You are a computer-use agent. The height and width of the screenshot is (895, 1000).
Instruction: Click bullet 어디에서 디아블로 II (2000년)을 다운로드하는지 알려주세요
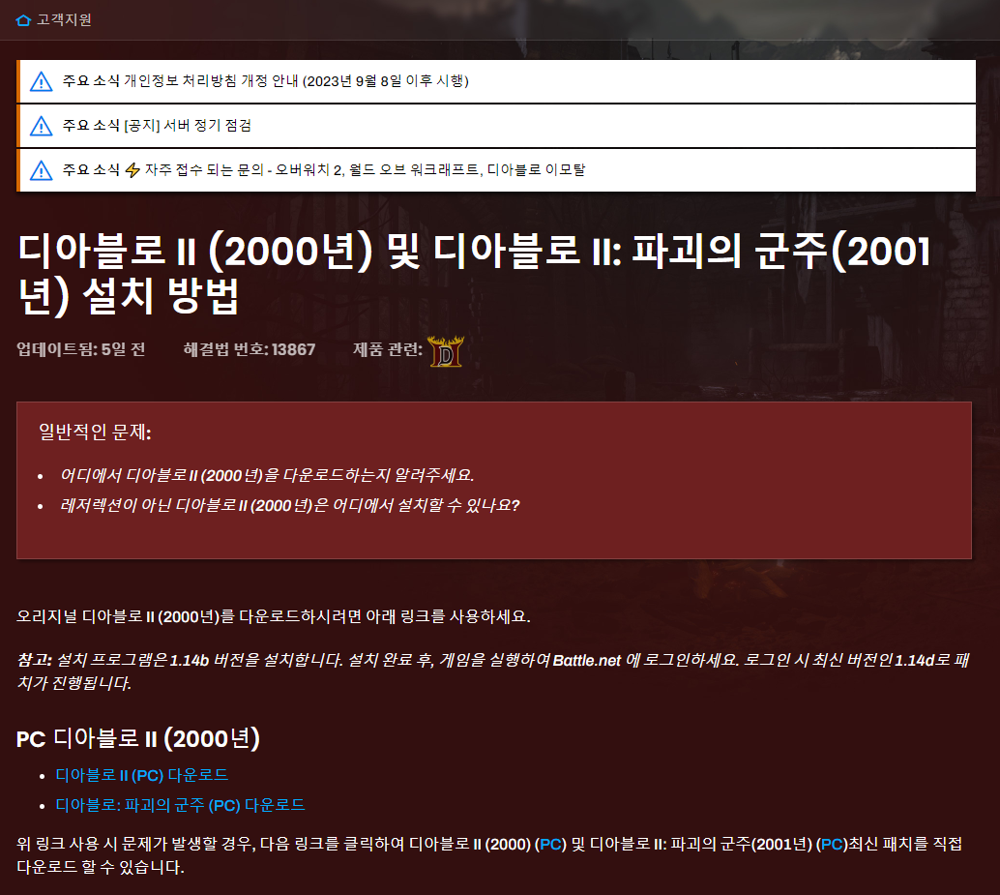point(267,475)
